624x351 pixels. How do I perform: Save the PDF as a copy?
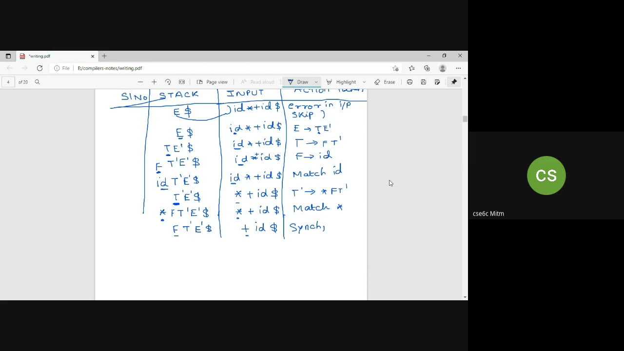[x=437, y=82]
